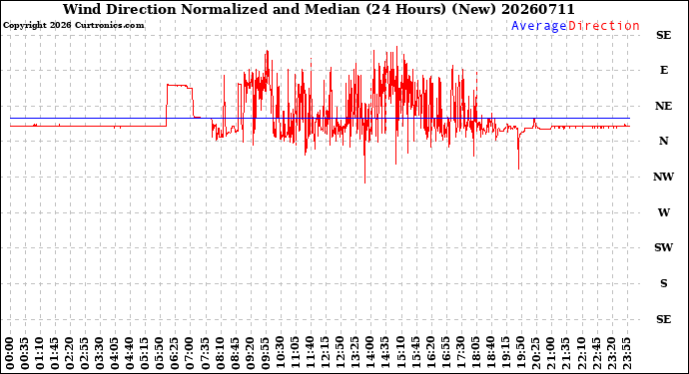Click the 18:40 time label
The image size is (689, 374).
[490, 353]
